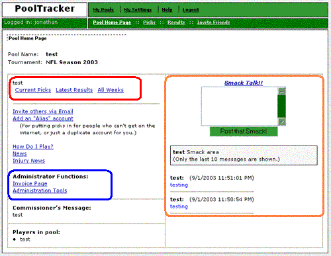Screen dimensions: 331x256
Task: Open the Picks navigation link
Action: point(149,22)
